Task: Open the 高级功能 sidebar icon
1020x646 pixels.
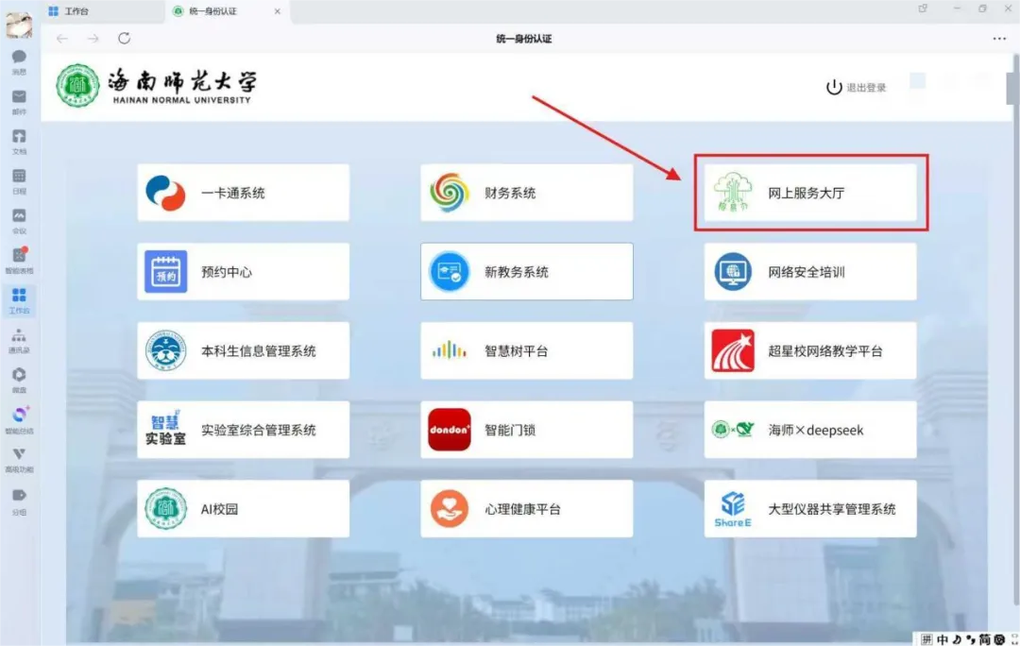Action: [x=19, y=459]
